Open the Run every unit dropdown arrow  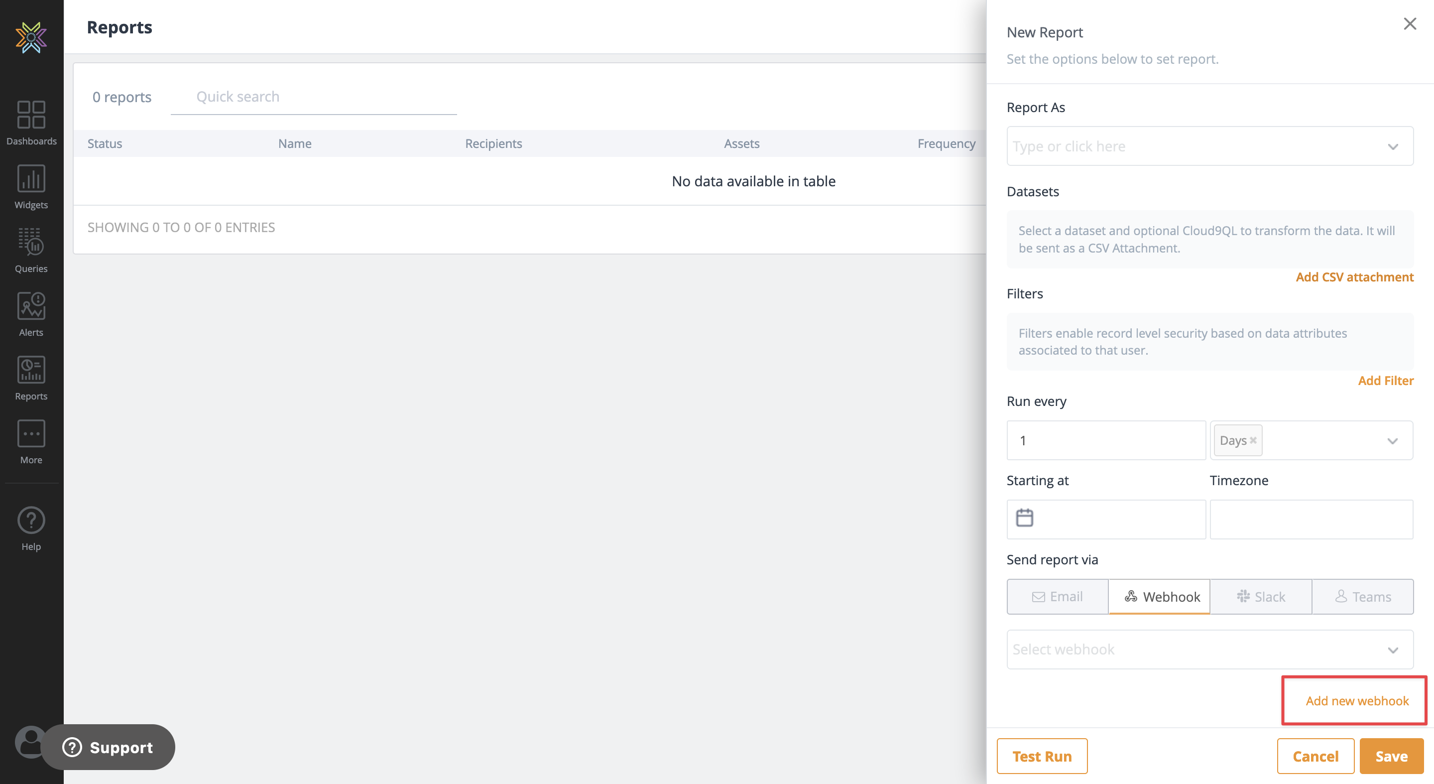pyautogui.click(x=1392, y=441)
